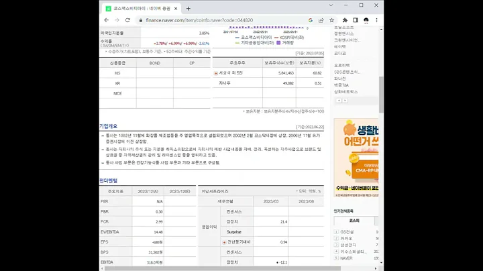Viewport: 483px width, 271px height.
Task: Click the BPS value 31,502원
Action: pyautogui.click(x=155, y=252)
